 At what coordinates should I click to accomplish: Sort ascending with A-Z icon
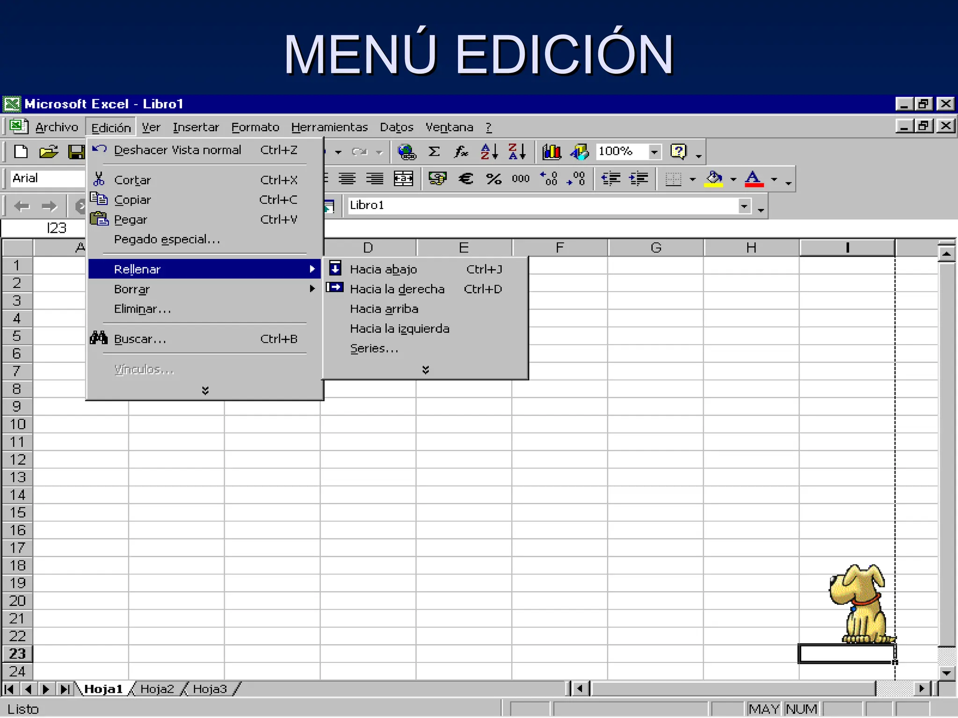[x=489, y=151]
